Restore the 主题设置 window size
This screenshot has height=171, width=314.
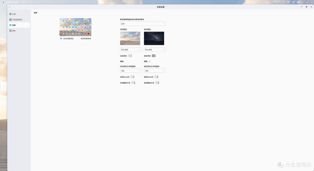(x=306, y=7)
